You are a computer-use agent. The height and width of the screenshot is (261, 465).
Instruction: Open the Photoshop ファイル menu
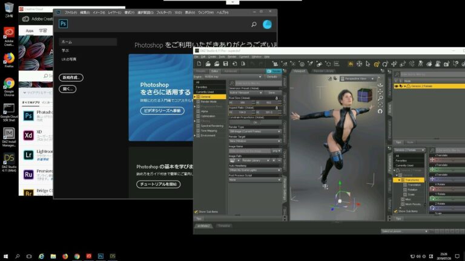pyautogui.click(x=71, y=13)
